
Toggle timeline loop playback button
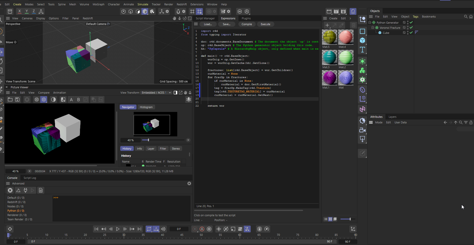click(x=149, y=229)
